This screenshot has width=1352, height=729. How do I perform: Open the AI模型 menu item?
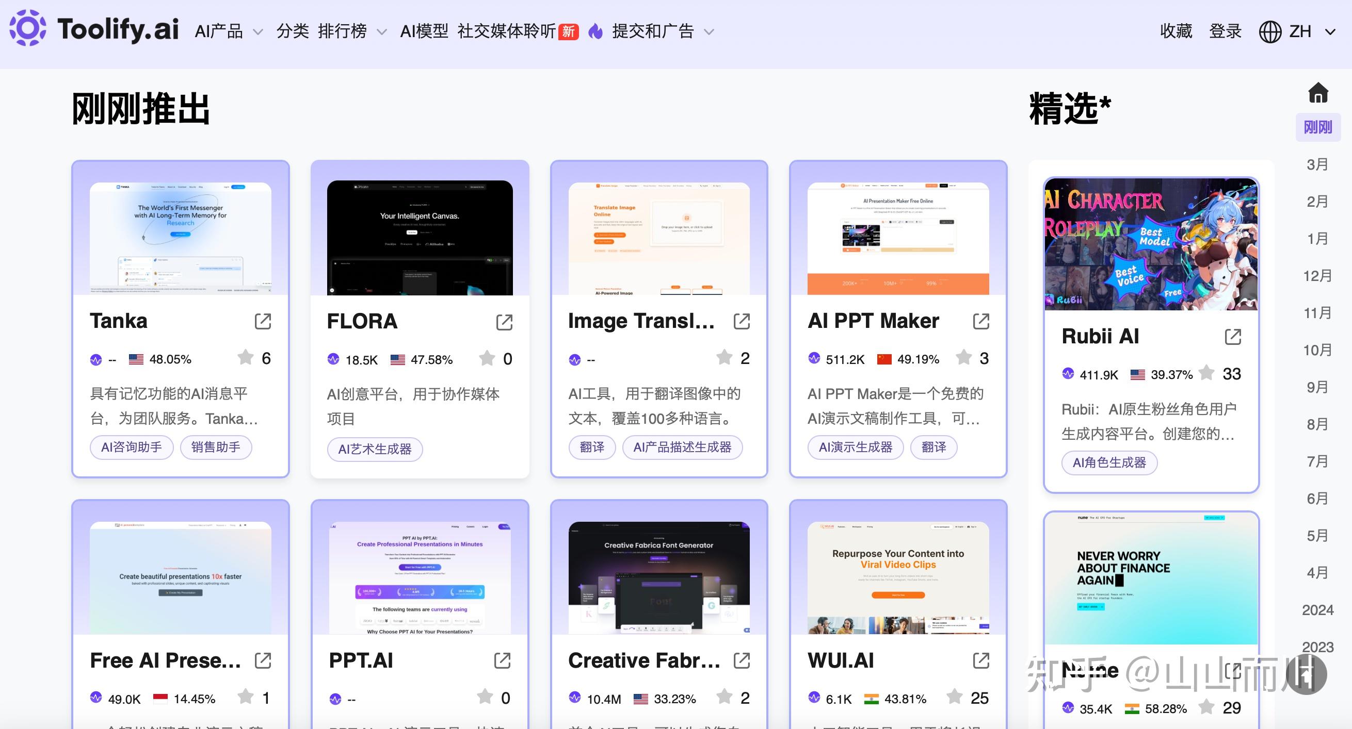tap(424, 31)
